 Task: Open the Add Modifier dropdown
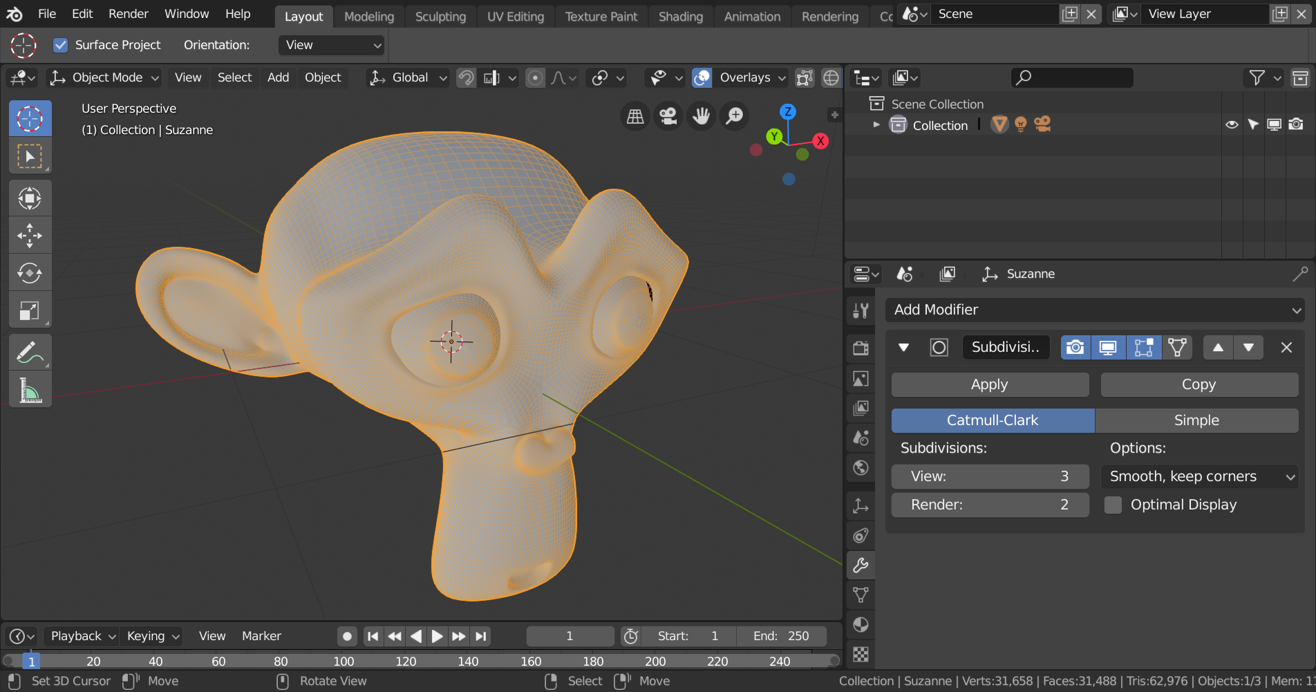point(1095,310)
